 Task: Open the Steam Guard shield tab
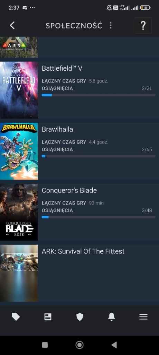80,317
